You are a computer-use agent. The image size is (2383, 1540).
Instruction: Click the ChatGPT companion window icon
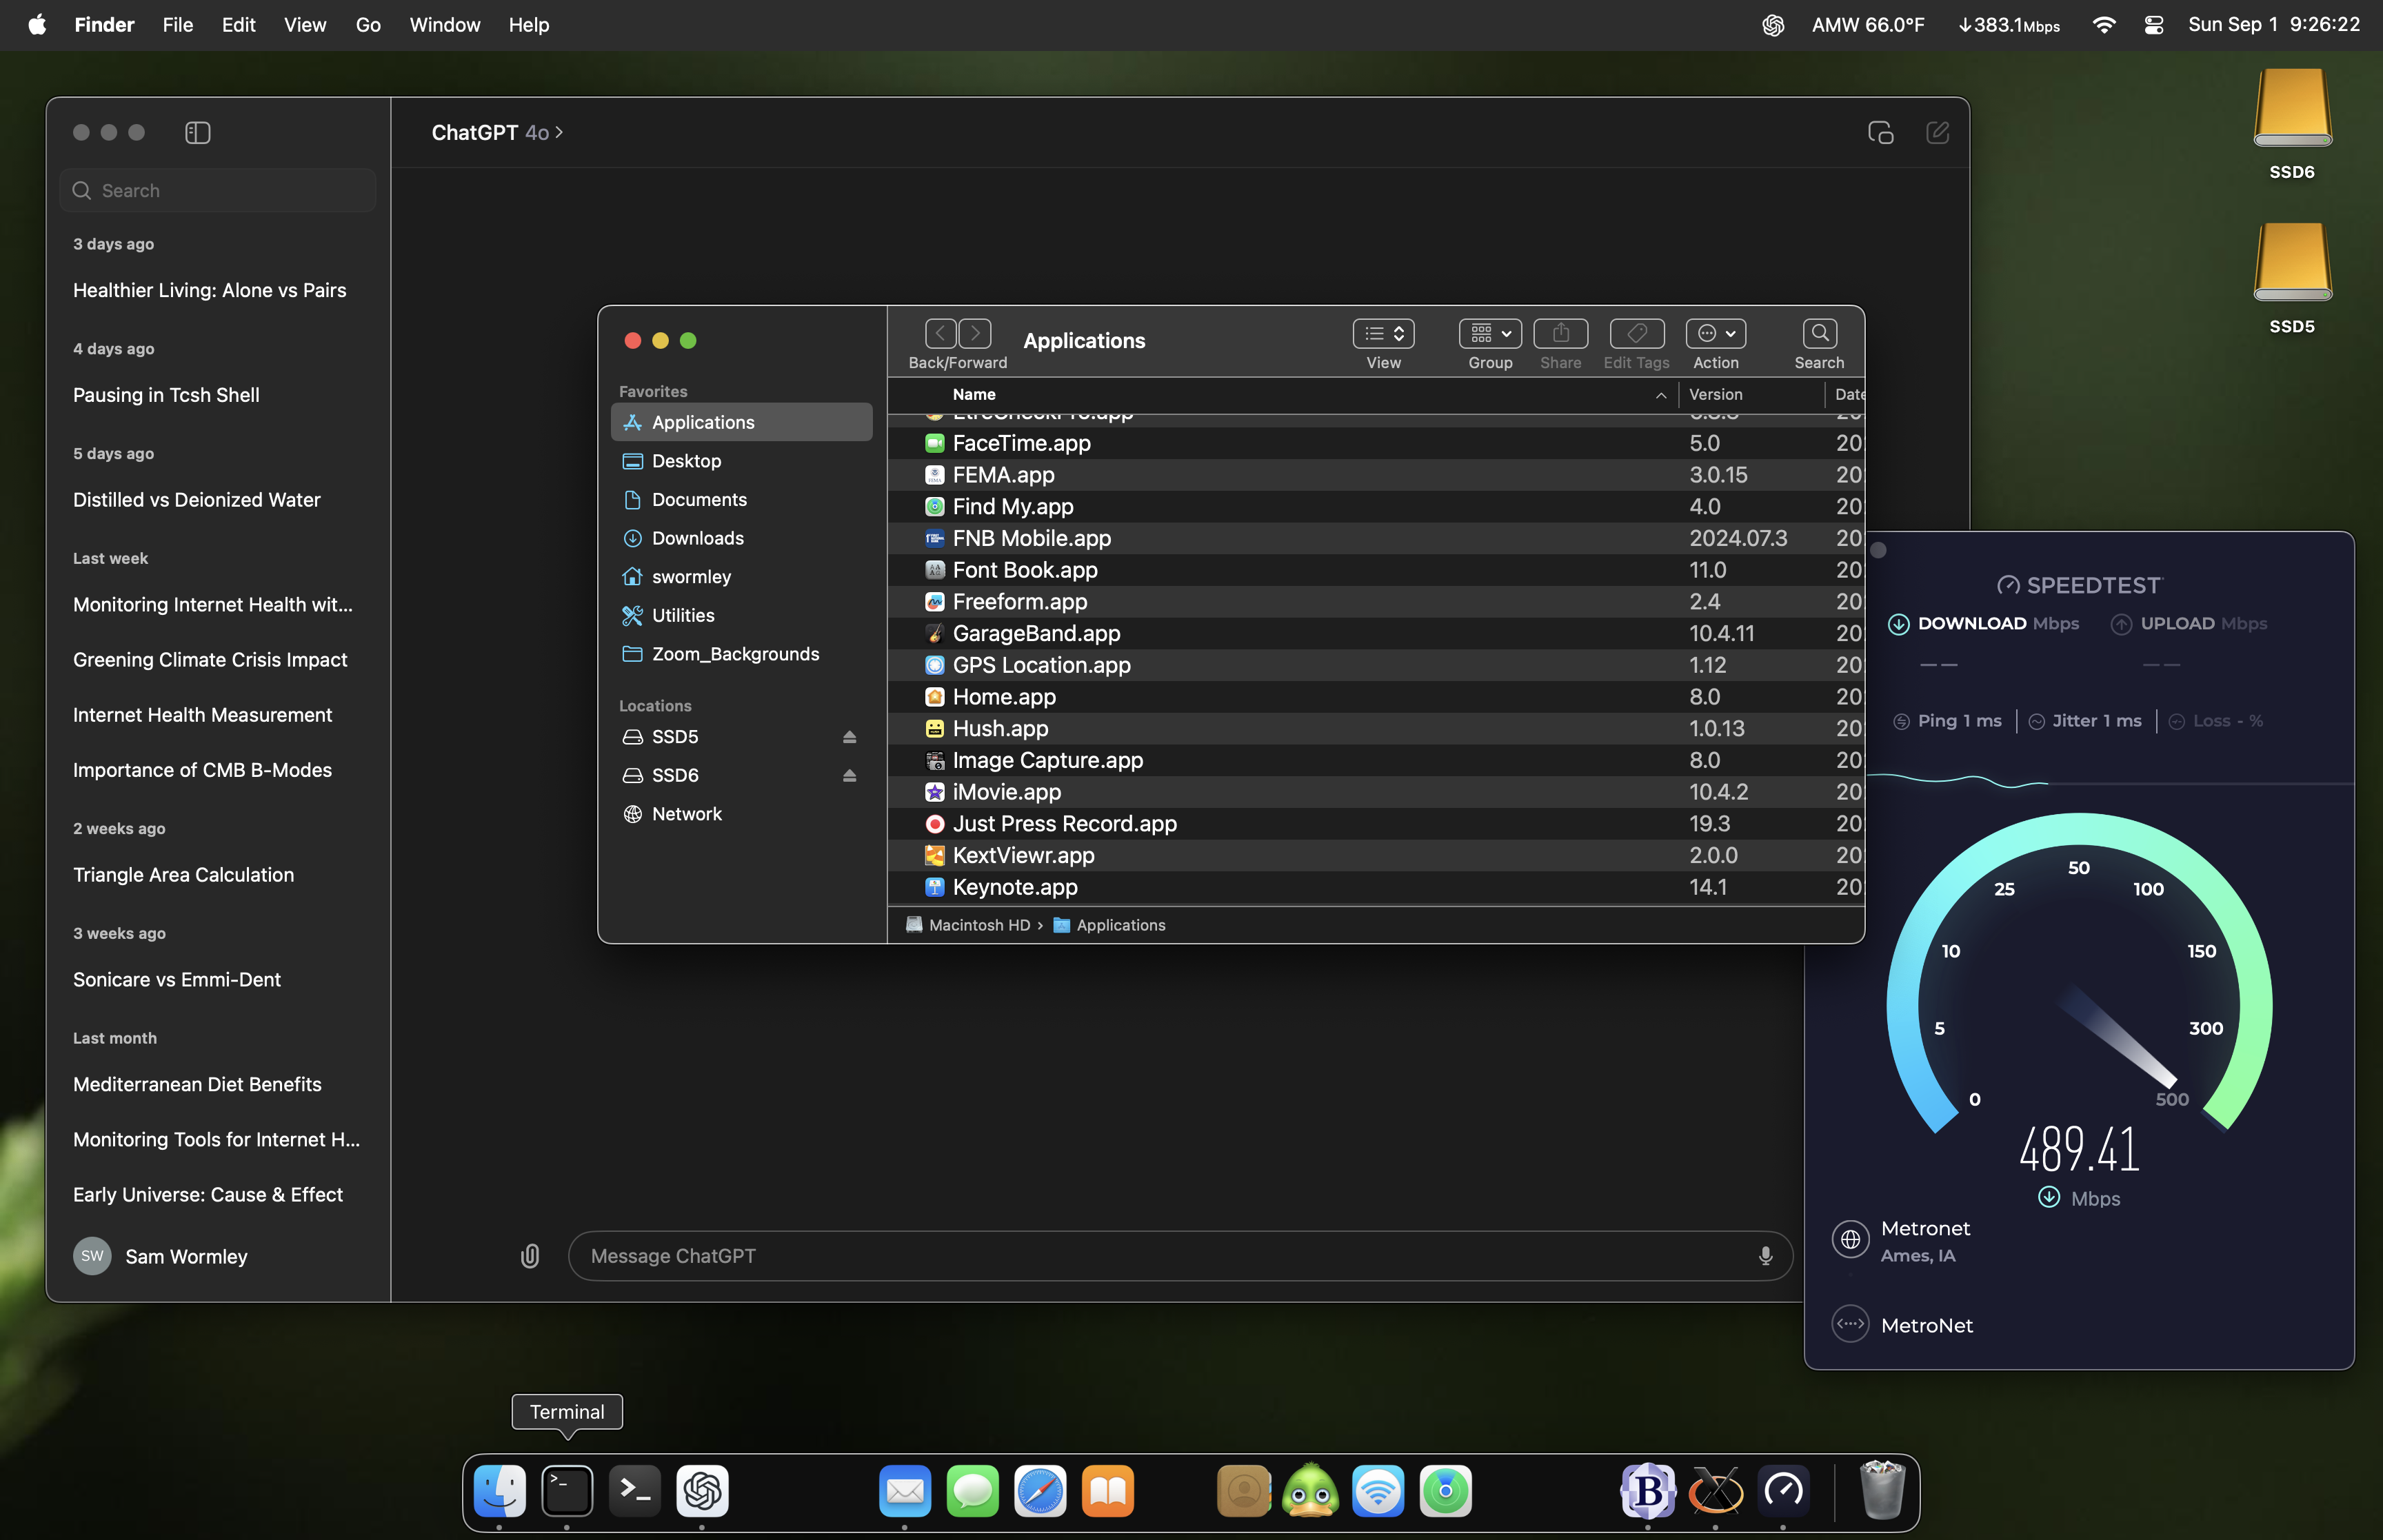[1880, 132]
